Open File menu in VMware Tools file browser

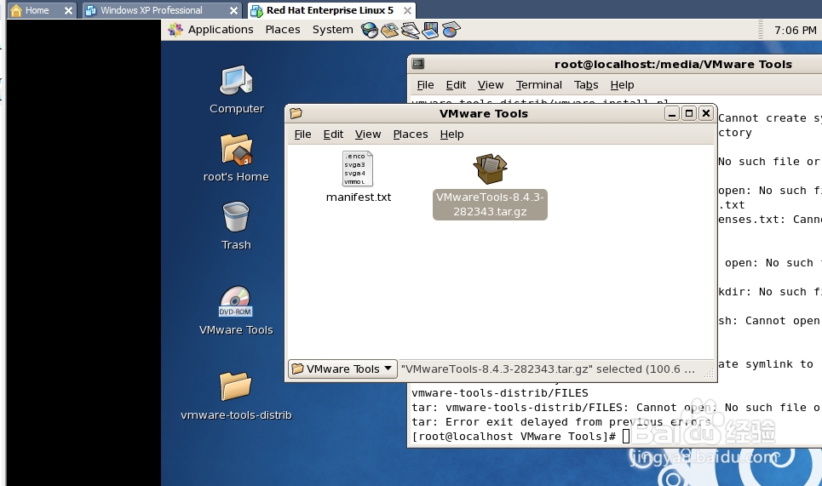(x=302, y=134)
